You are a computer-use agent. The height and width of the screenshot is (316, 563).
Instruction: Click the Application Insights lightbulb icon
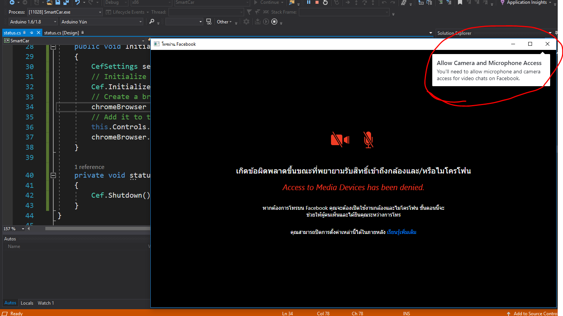click(502, 2)
